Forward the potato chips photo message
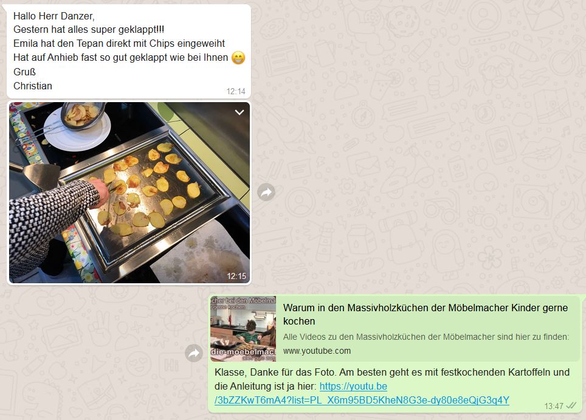This screenshot has width=586, height=420. click(266, 192)
